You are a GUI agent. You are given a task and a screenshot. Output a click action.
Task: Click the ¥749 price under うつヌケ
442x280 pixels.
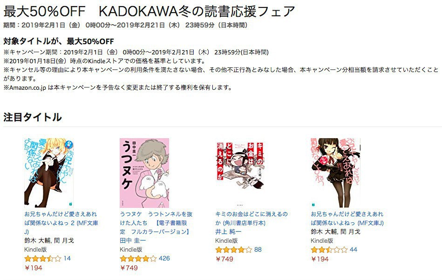(129, 268)
